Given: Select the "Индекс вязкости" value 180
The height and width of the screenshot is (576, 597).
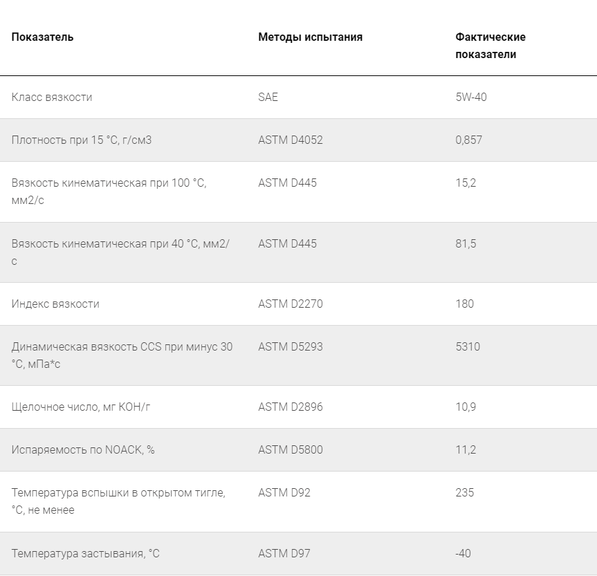Looking at the screenshot, I should point(465,304).
